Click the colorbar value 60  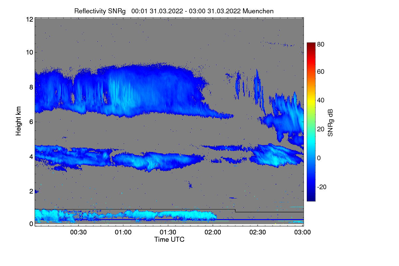(x=321, y=72)
